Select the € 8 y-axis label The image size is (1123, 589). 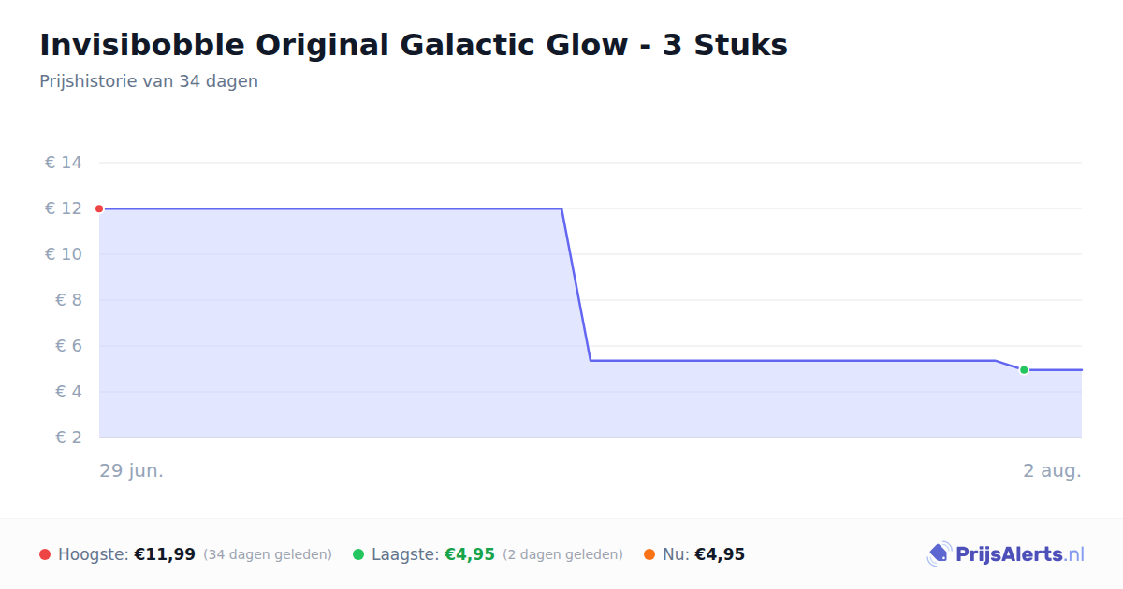pyautogui.click(x=69, y=300)
